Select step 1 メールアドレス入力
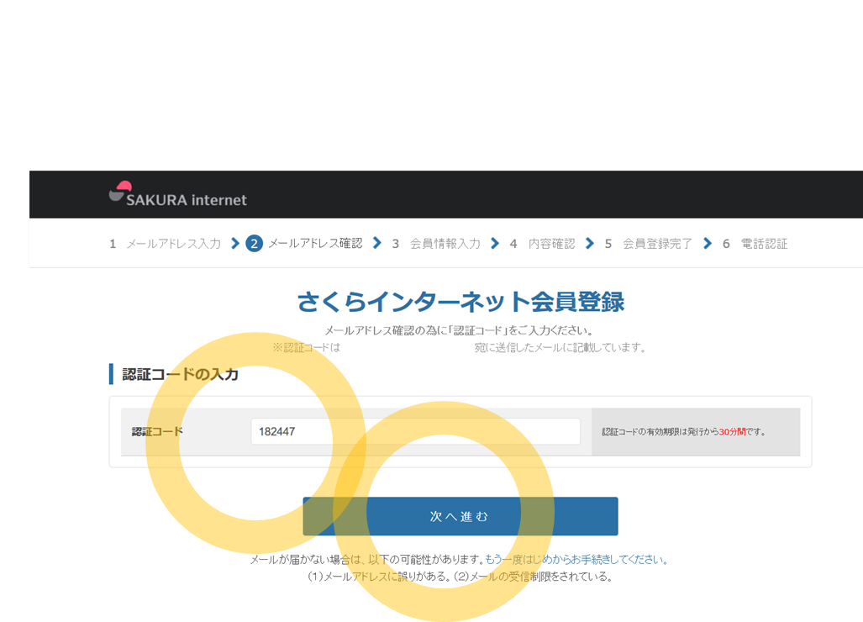 [165, 244]
